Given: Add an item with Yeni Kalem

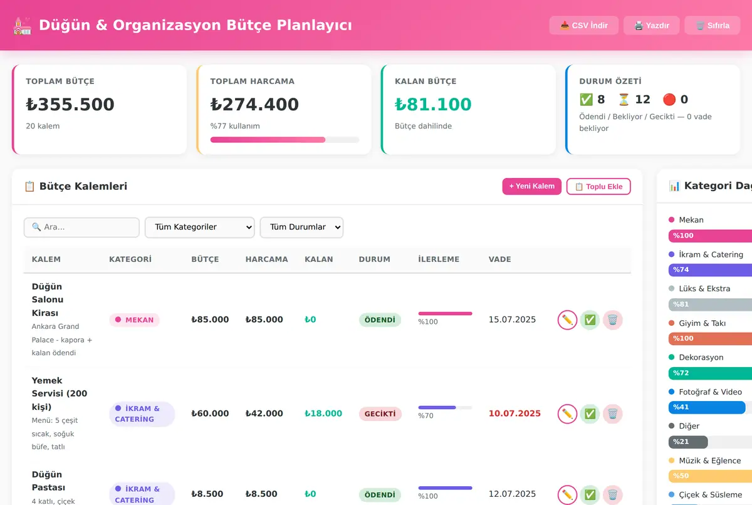Looking at the screenshot, I should [x=532, y=187].
